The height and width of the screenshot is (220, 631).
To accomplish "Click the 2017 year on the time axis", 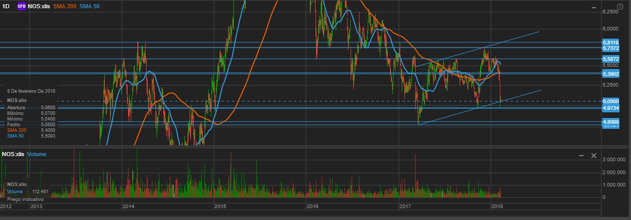I will coord(405,206).
